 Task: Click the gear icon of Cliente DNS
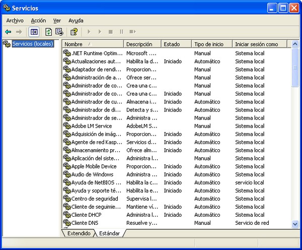[x=67, y=223]
